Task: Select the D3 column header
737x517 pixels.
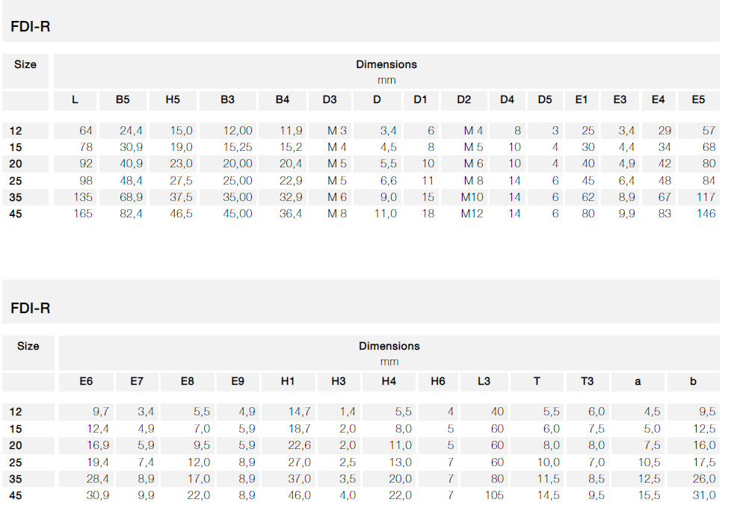Action: click(x=330, y=99)
